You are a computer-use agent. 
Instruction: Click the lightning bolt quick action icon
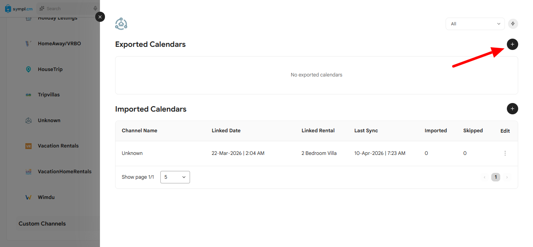tap(513, 24)
